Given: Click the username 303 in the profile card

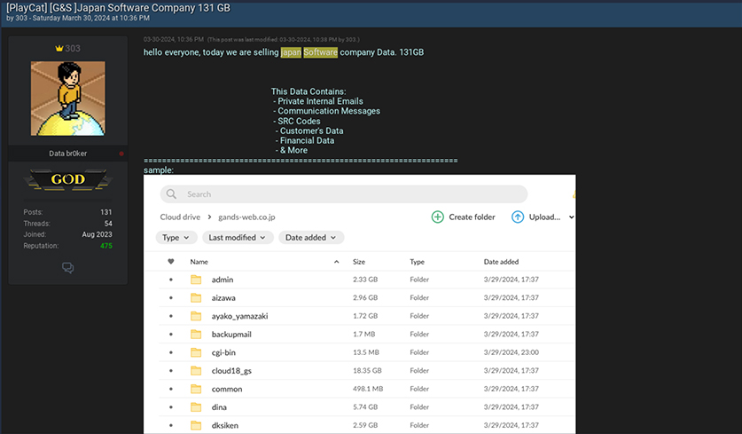Looking at the screenshot, I should coord(73,48).
